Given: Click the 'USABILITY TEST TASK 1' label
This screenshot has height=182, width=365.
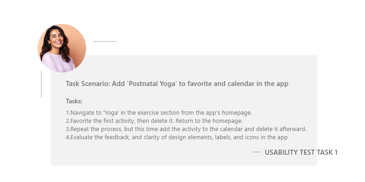Looking at the screenshot, I should (301, 152).
